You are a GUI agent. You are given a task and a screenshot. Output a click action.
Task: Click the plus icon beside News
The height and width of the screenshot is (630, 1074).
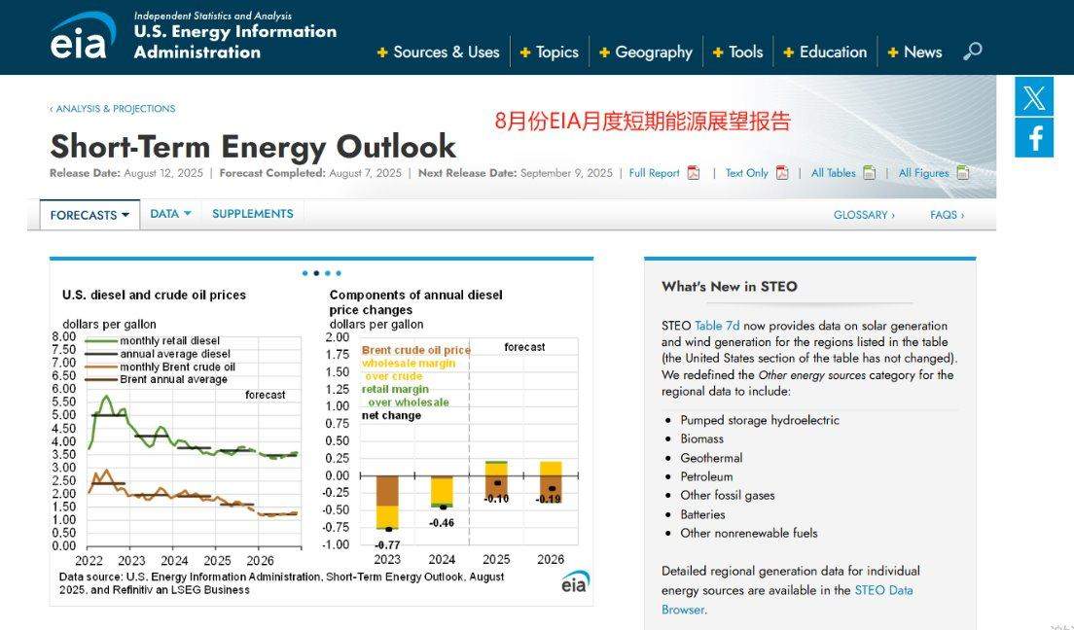893,52
